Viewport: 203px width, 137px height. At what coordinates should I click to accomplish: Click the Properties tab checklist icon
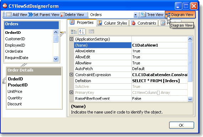point(72,22)
